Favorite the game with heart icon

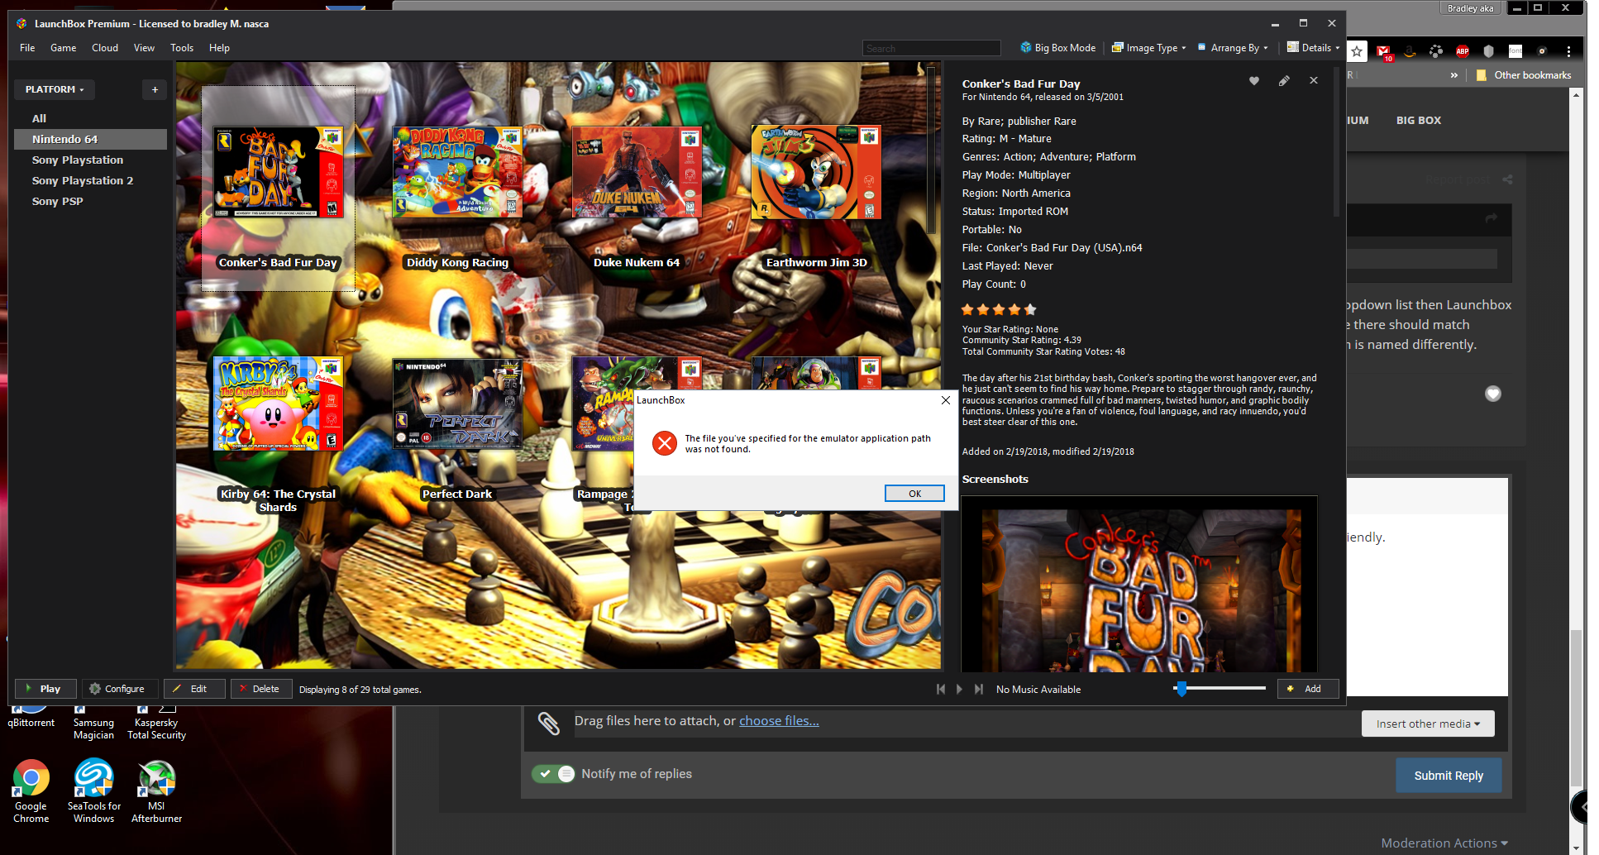[x=1254, y=81]
